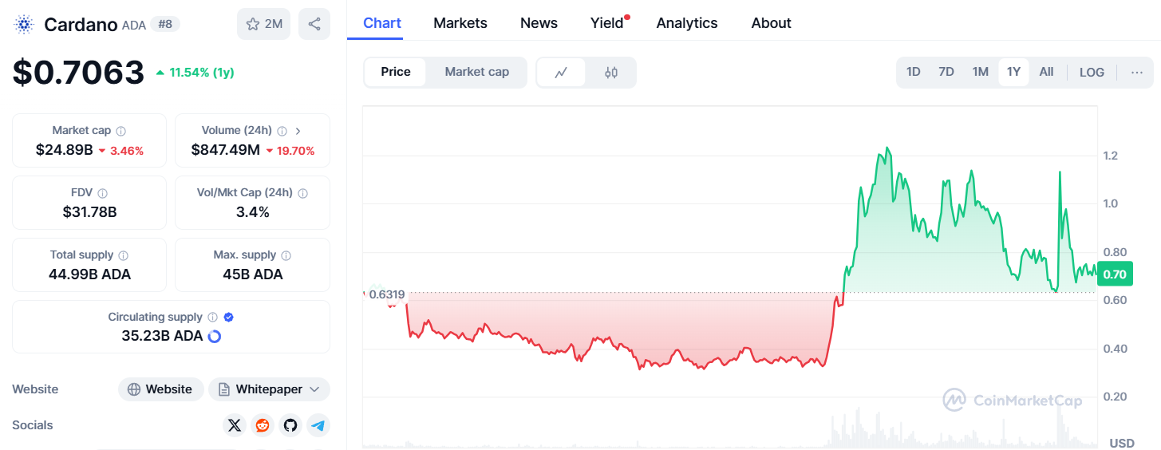The width and height of the screenshot is (1161, 450).
Task: Select the 1D time range
Action: (x=914, y=72)
